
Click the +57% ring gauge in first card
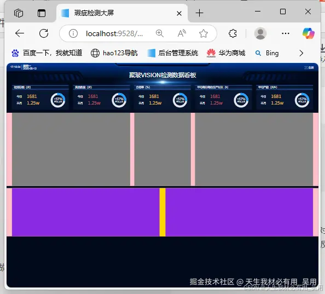coord(58,100)
